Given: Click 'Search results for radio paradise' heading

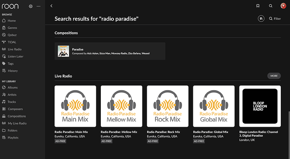Looking at the screenshot, I should pyautogui.click(x=97, y=18).
